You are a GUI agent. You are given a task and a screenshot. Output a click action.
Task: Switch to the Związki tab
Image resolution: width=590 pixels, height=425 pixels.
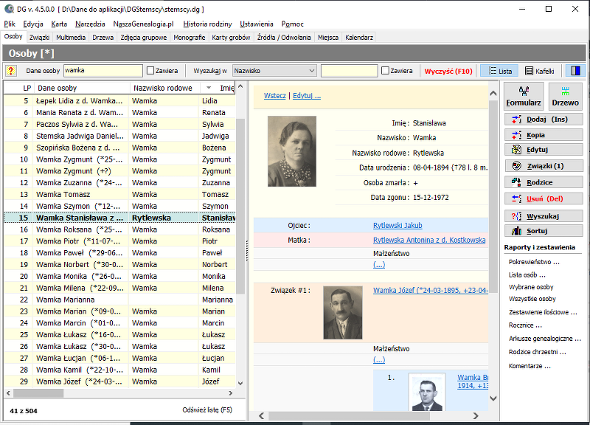(40, 38)
